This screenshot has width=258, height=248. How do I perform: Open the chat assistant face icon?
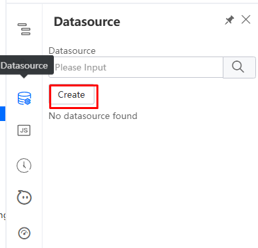pyautogui.click(x=24, y=197)
